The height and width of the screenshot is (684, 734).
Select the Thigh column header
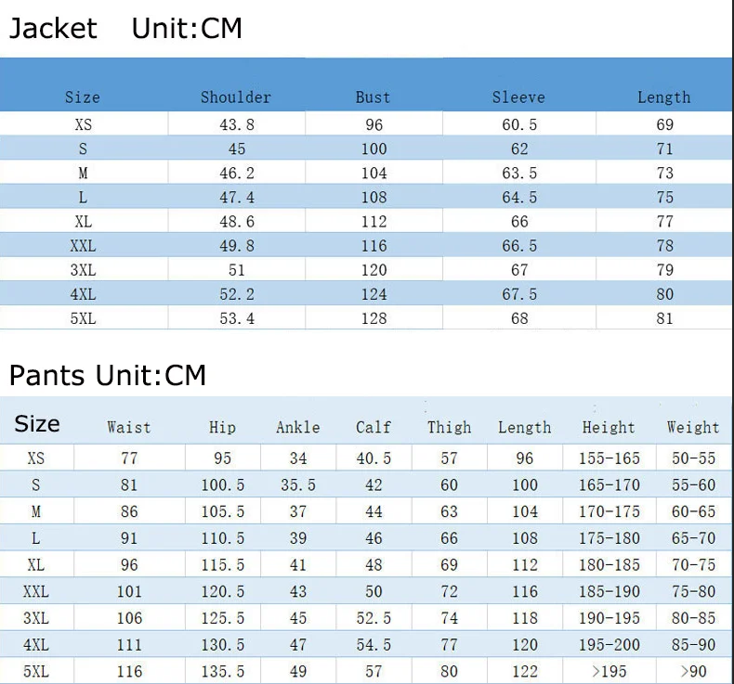[x=450, y=427]
